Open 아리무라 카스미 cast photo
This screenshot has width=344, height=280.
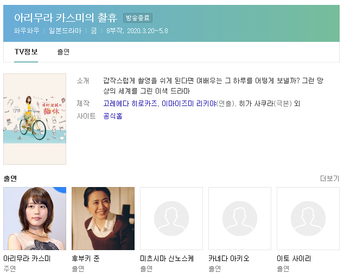coord(35,219)
